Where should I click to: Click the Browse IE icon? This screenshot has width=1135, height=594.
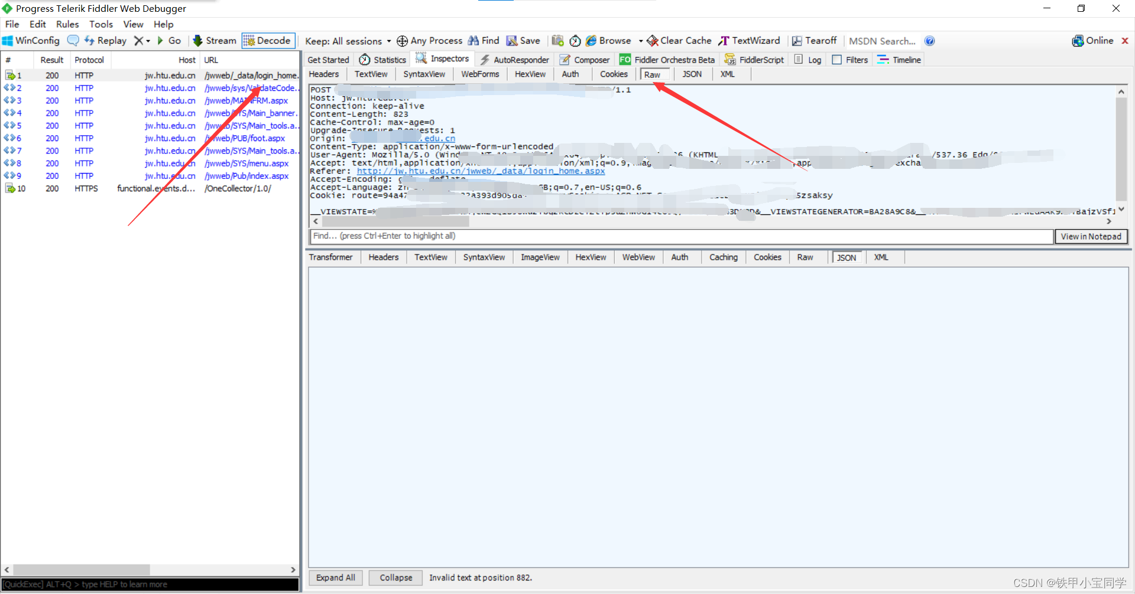(591, 41)
